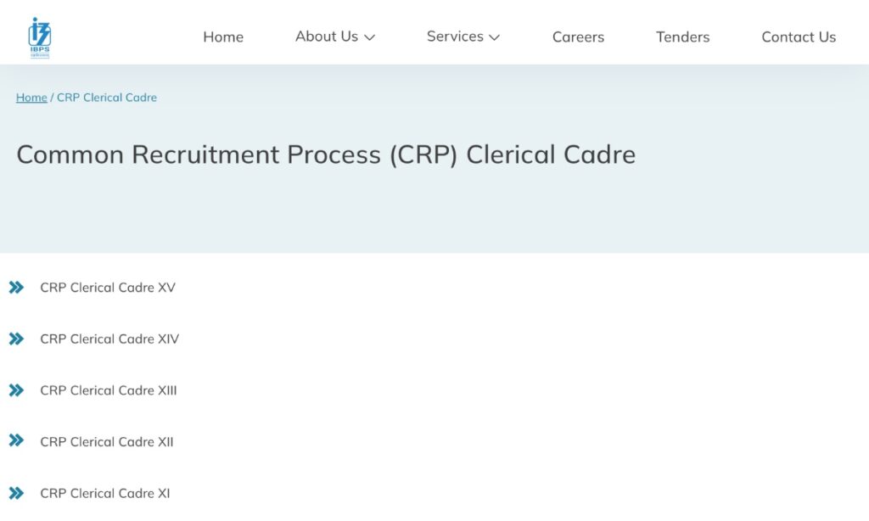The image size is (869, 521).
Task: Open the CRP Clerical Cadre XV link
Action: [x=108, y=288]
